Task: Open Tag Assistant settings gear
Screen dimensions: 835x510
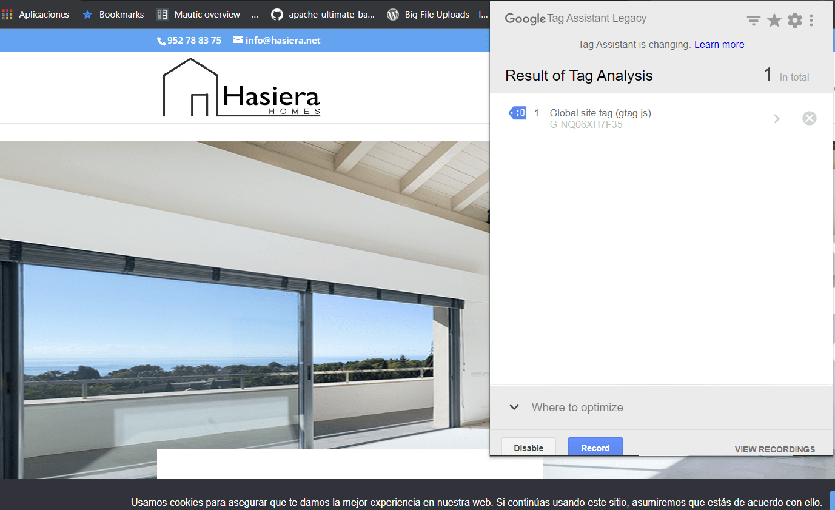Action: click(x=795, y=21)
